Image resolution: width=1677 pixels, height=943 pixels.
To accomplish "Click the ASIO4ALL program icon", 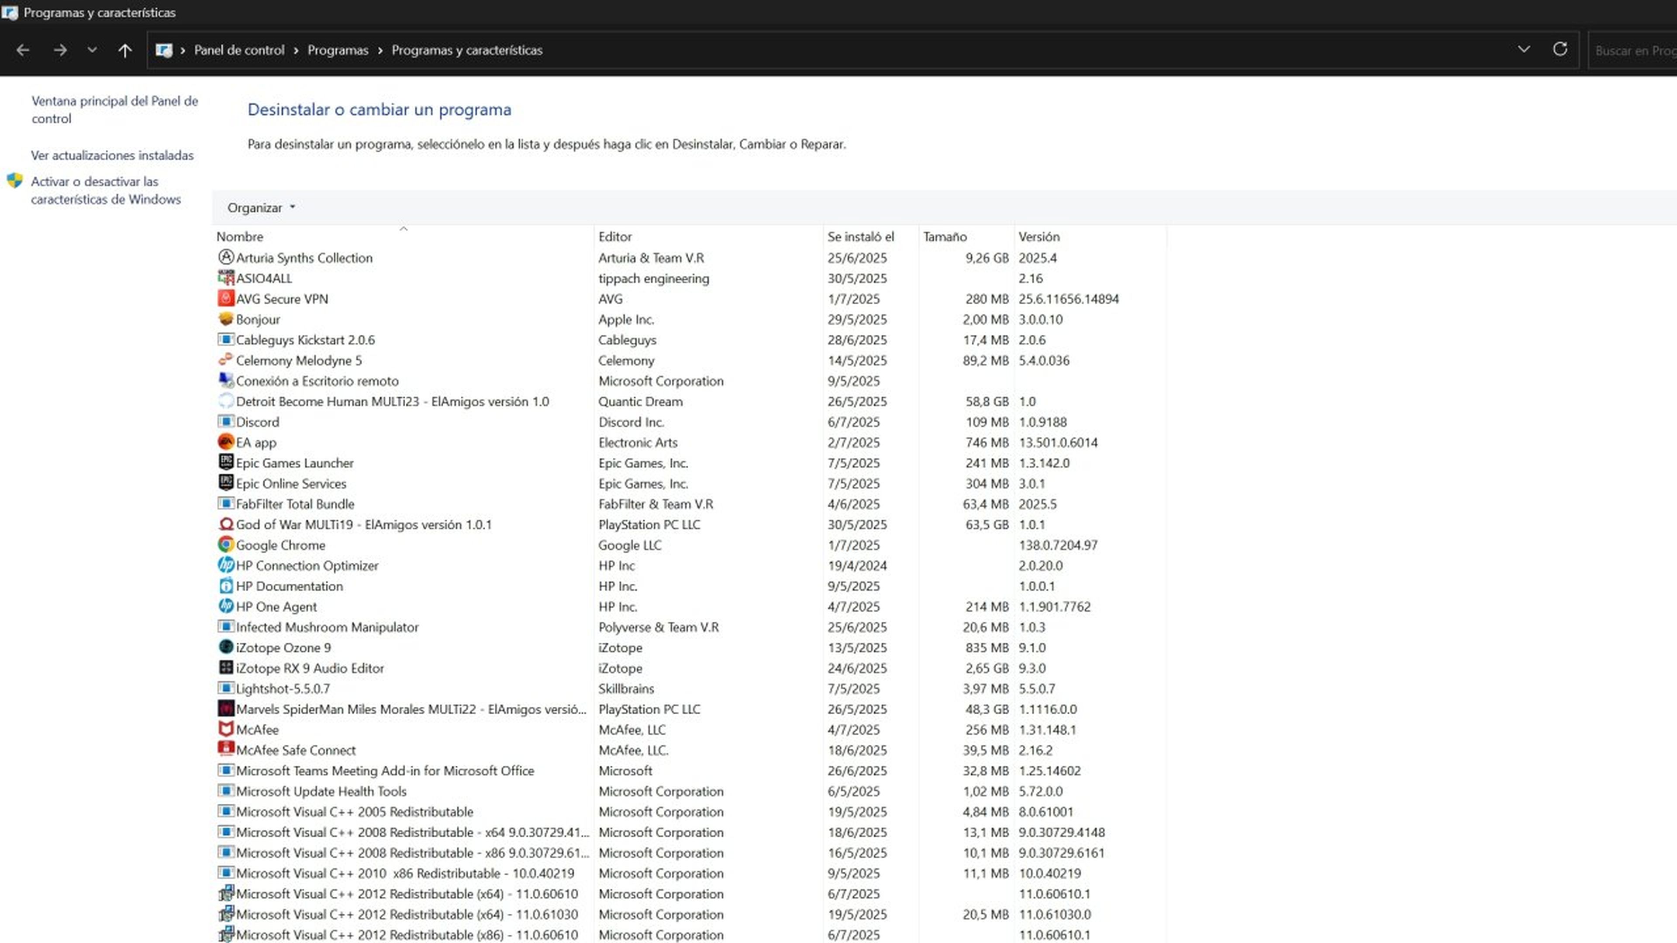I will pyautogui.click(x=225, y=278).
